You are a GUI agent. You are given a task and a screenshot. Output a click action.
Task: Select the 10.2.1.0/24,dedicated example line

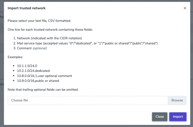pos(33,71)
